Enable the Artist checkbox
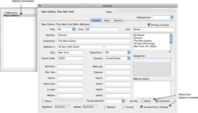Viewport: 198px width, 113px height. pos(43,101)
